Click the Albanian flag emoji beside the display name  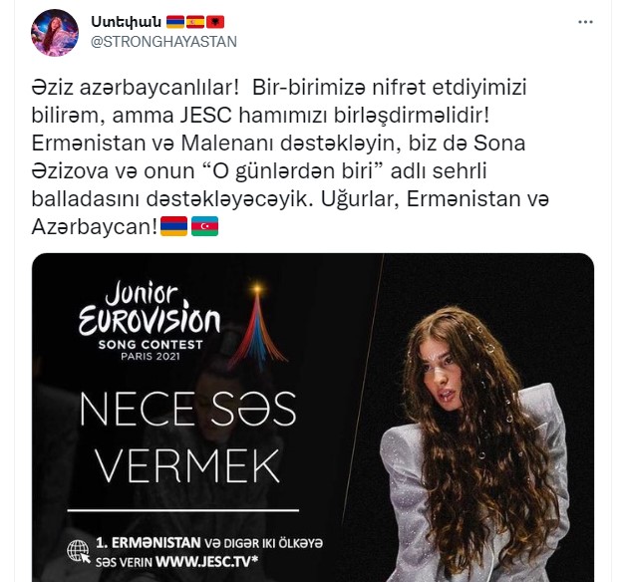pyautogui.click(x=215, y=22)
